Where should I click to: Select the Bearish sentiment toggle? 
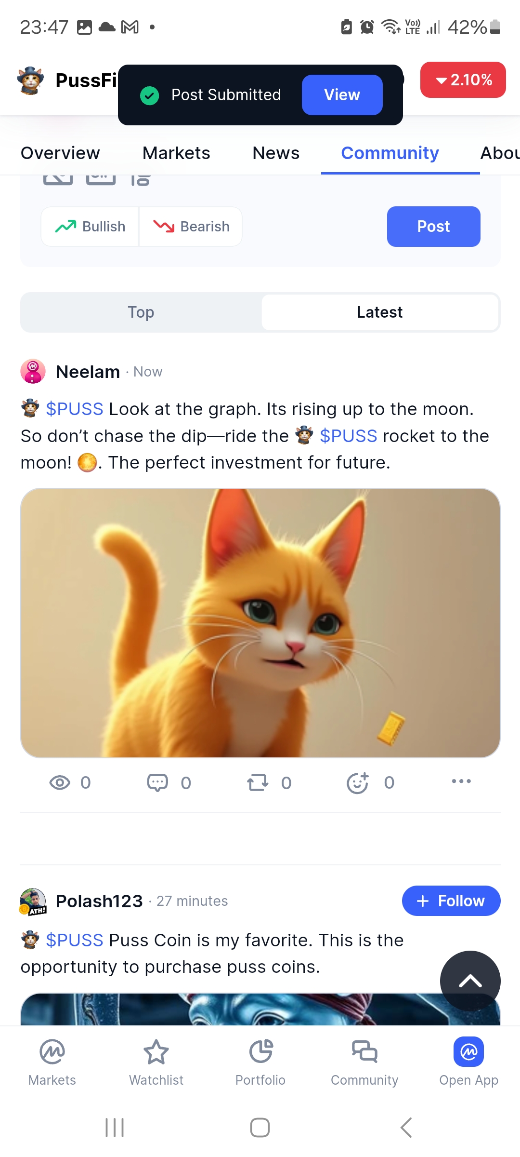191,227
